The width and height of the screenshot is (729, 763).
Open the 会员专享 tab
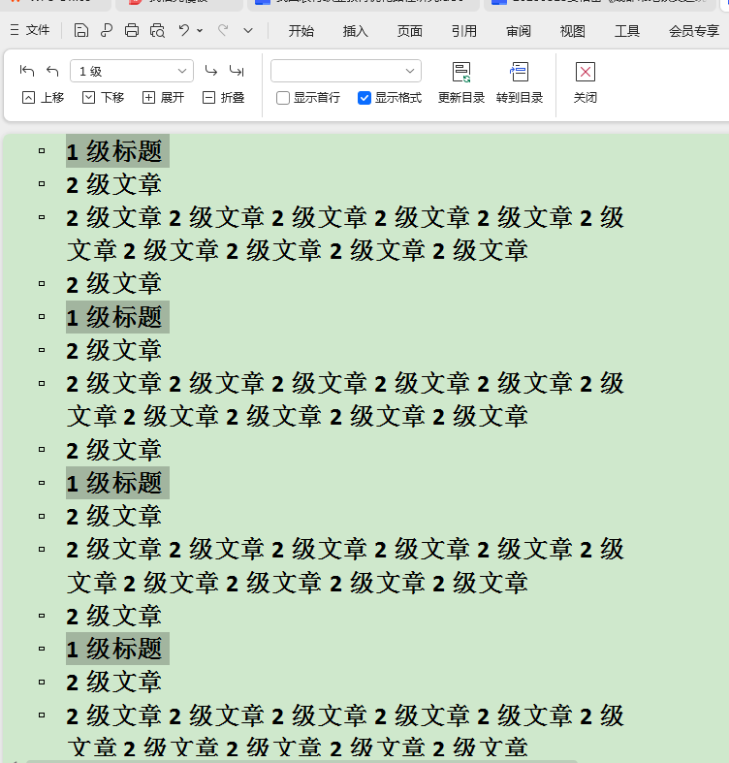tap(694, 31)
